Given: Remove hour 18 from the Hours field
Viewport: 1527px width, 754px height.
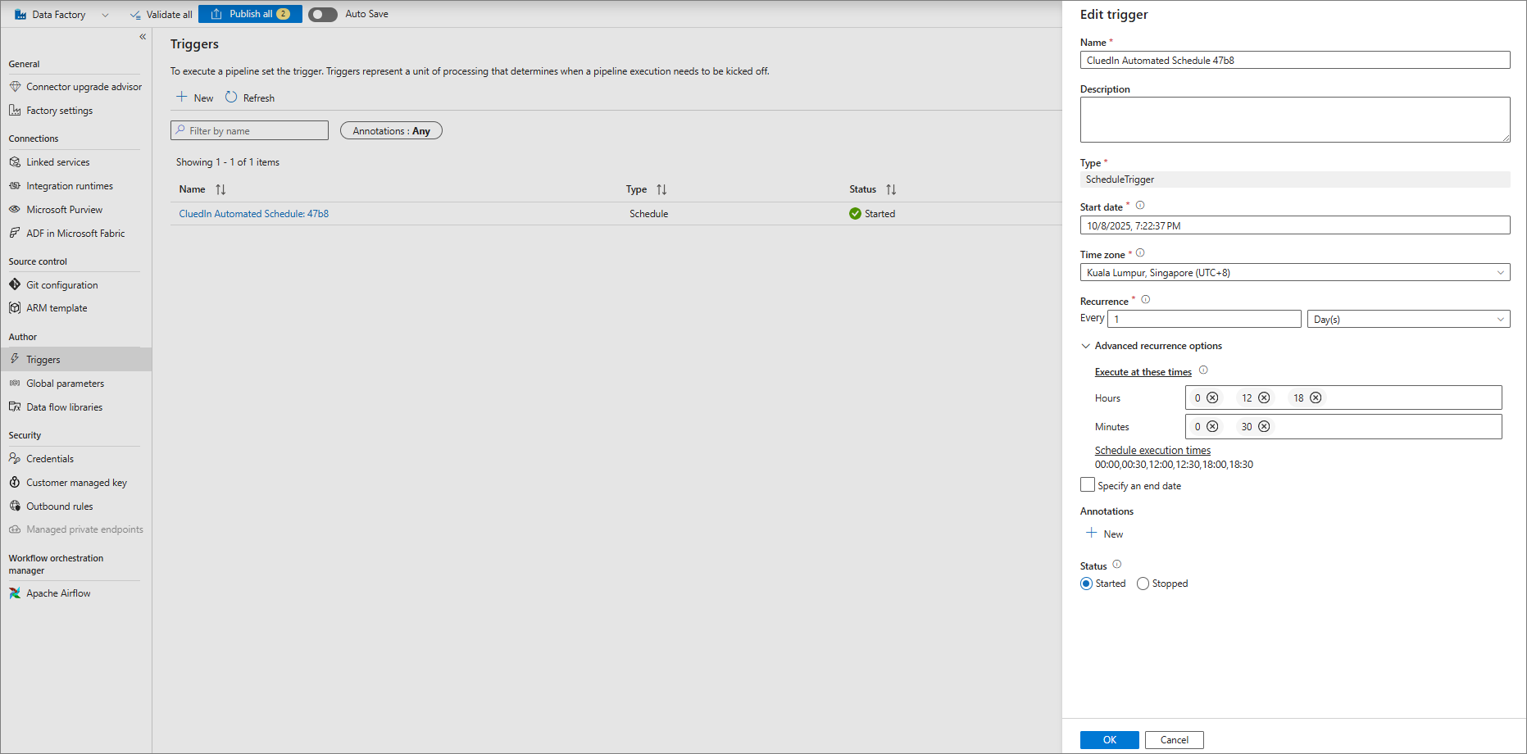Looking at the screenshot, I should (x=1316, y=398).
